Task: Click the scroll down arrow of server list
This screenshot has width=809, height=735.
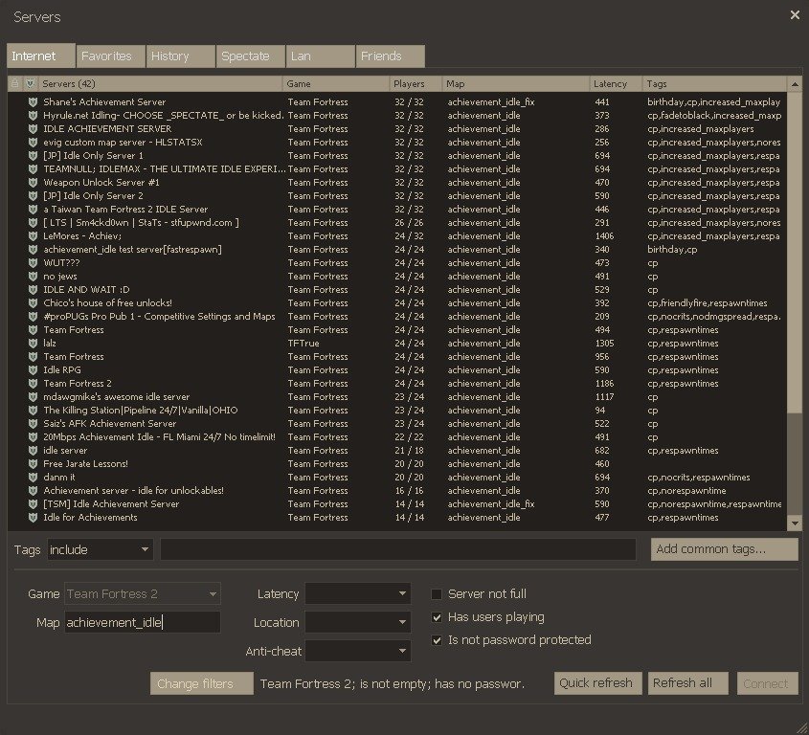Action: pos(794,523)
